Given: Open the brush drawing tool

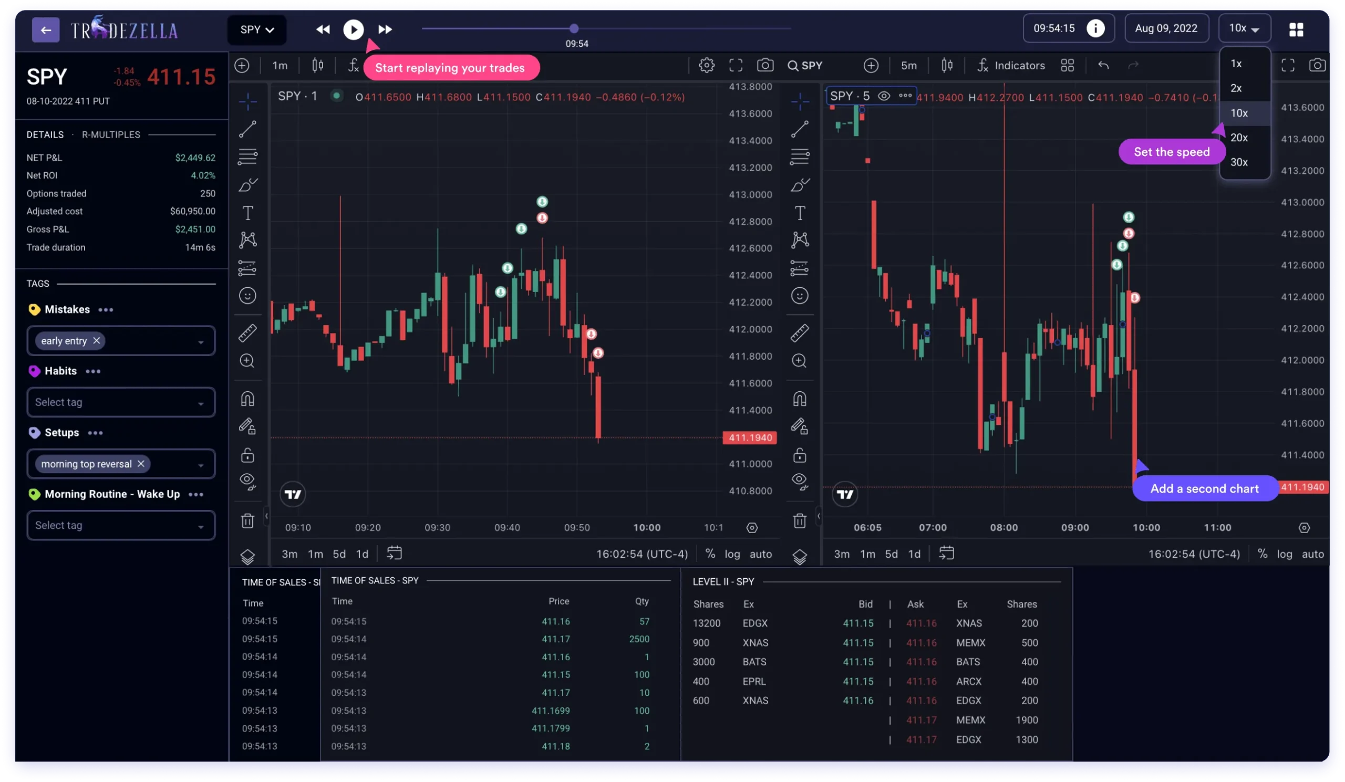Looking at the screenshot, I should [x=247, y=185].
